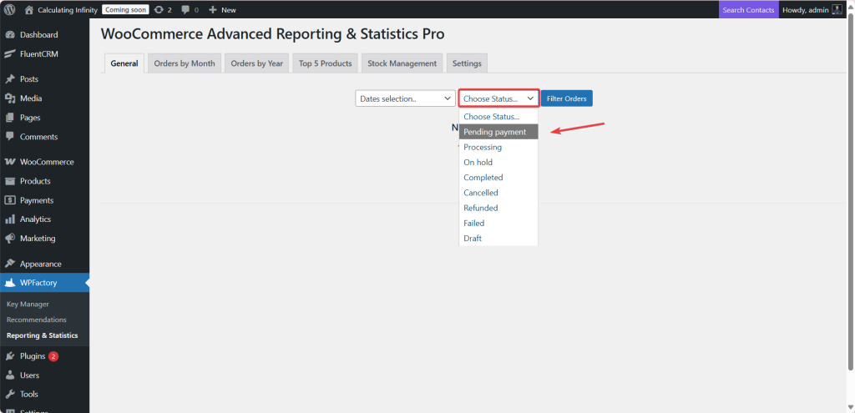Image resolution: width=855 pixels, height=413 pixels.
Task: Select On hold status option
Action: (x=498, y=163)
